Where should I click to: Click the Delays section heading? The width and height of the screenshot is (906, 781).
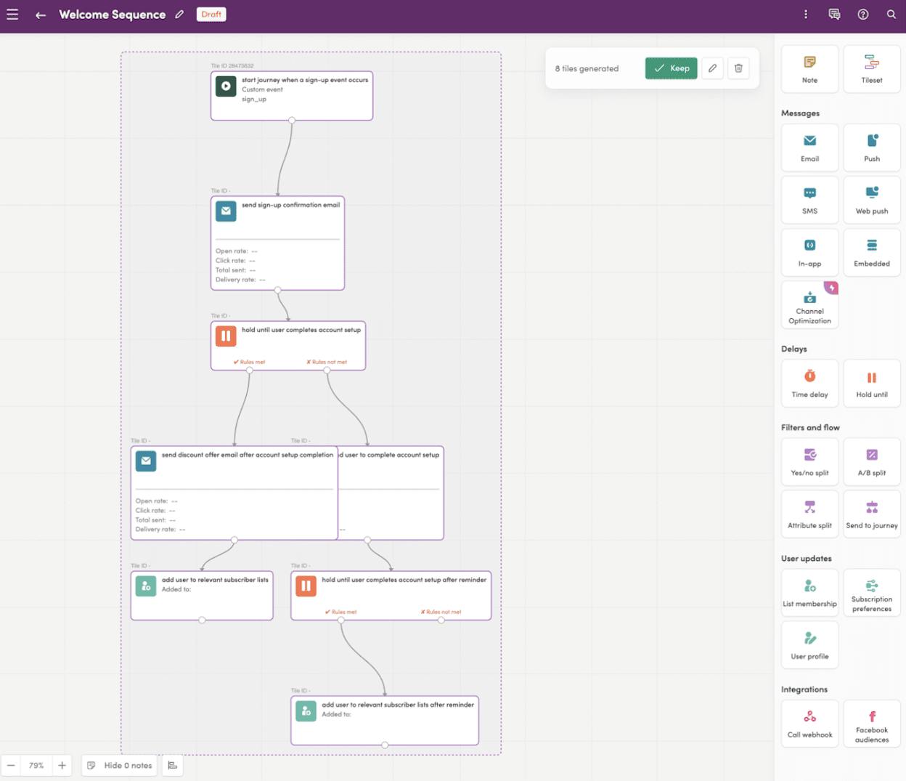pos(794,349)
